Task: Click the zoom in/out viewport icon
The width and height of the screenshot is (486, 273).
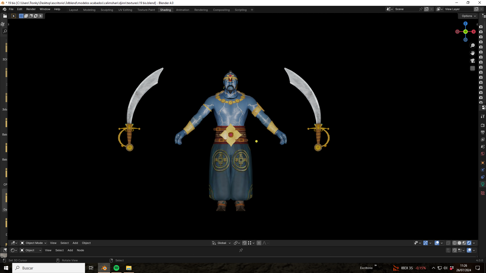Action: coord(473,45)
